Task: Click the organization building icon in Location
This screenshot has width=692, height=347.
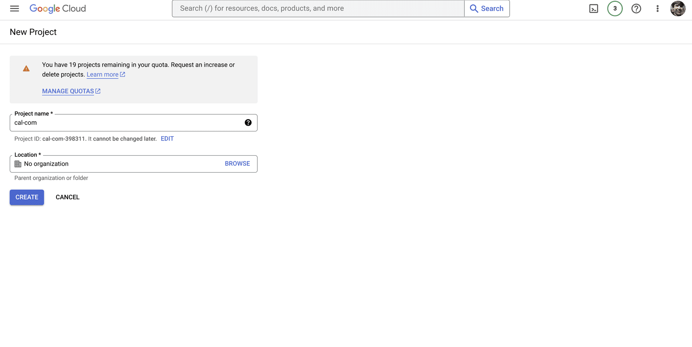Action: (18, 164)
